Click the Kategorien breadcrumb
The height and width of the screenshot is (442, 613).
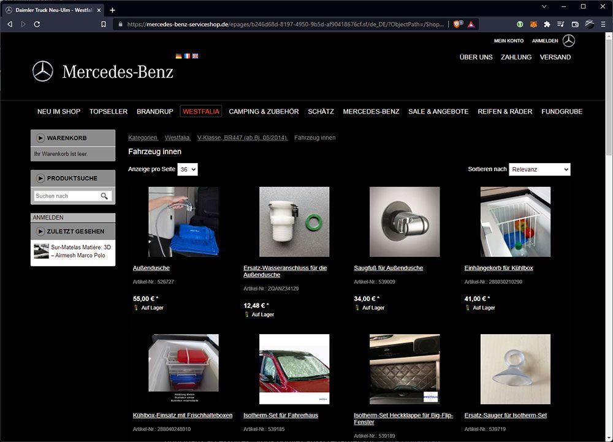(x=143, y=137)
